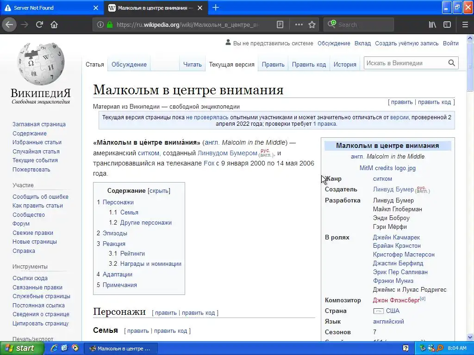Click Цитировать страницу sidebar link
Image resolution: width=474 pixels, height=355 pixels.
(41, 323)
